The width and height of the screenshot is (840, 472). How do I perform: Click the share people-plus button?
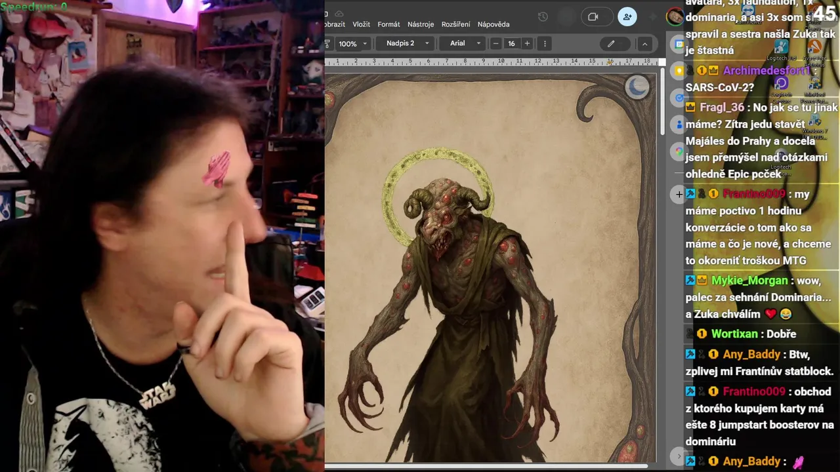[627, 17]
